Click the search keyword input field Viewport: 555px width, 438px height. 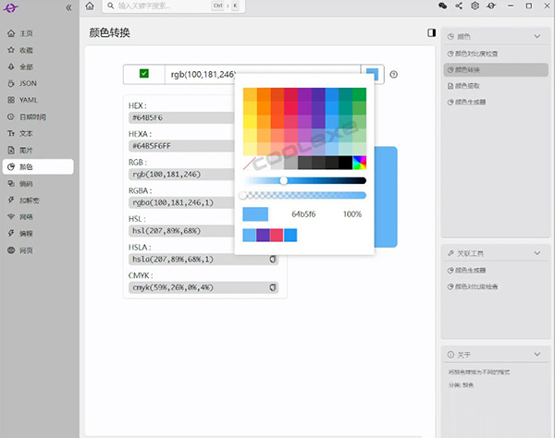click(x=162, y=6)
